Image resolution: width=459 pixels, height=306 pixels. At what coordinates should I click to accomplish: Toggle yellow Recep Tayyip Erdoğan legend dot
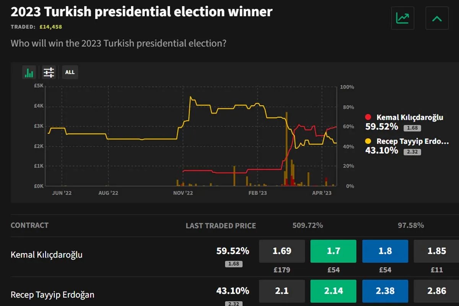[x=368, y=141]
